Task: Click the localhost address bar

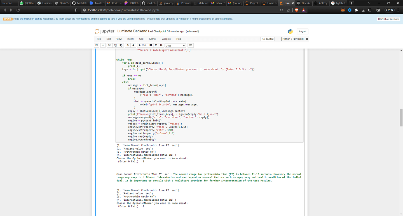Action: point(179,10)
